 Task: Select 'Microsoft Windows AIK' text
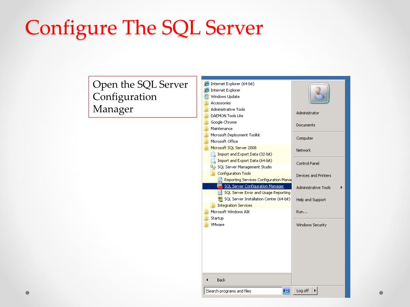(x=230, y=212)
